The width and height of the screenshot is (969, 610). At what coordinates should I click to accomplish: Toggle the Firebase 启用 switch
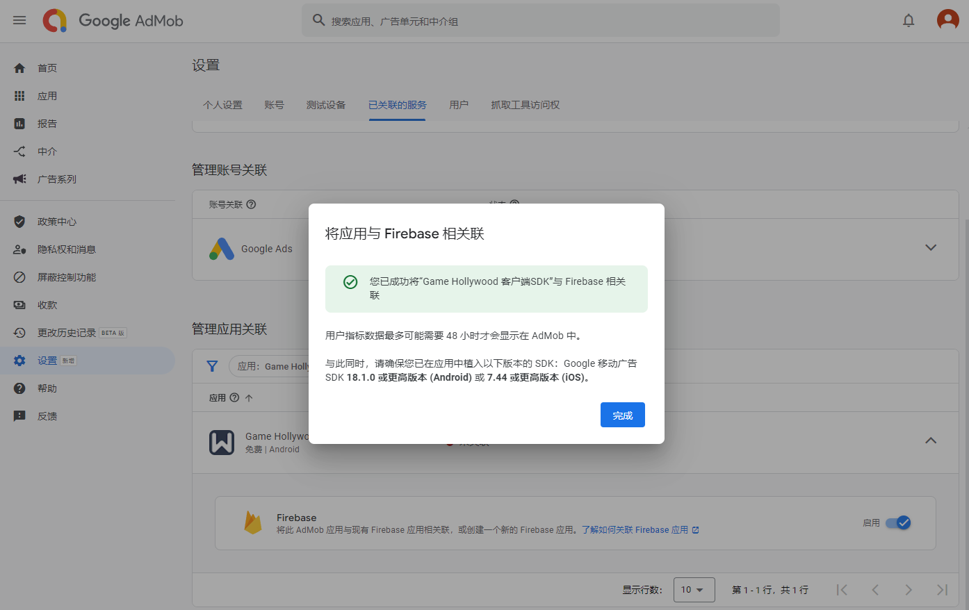point(898,522)
